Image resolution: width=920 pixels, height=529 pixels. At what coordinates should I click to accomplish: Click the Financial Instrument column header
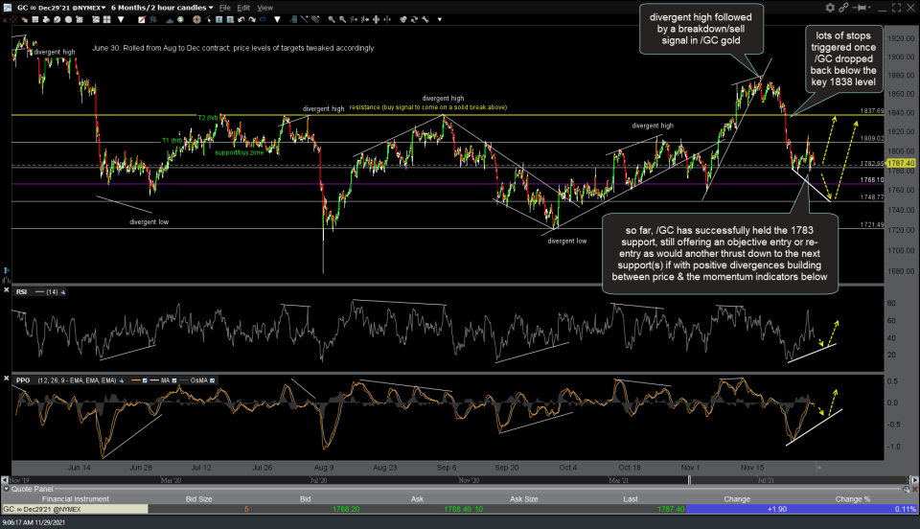[x=75, y=497]
